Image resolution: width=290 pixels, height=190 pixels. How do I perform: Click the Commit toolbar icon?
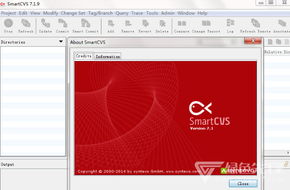(62, 25)
